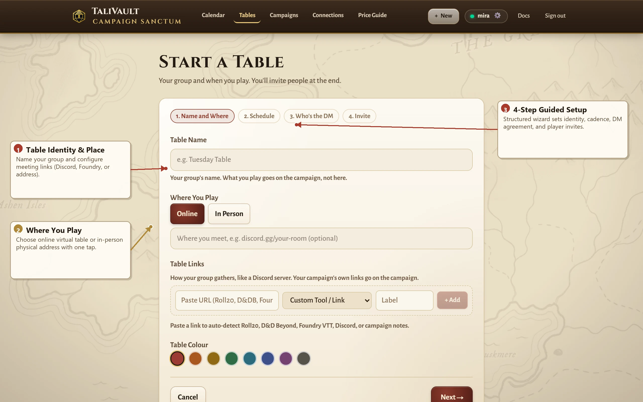Pick the teal table colour swatch
Viewport: 643px width, 402px height.
point(249,358)
